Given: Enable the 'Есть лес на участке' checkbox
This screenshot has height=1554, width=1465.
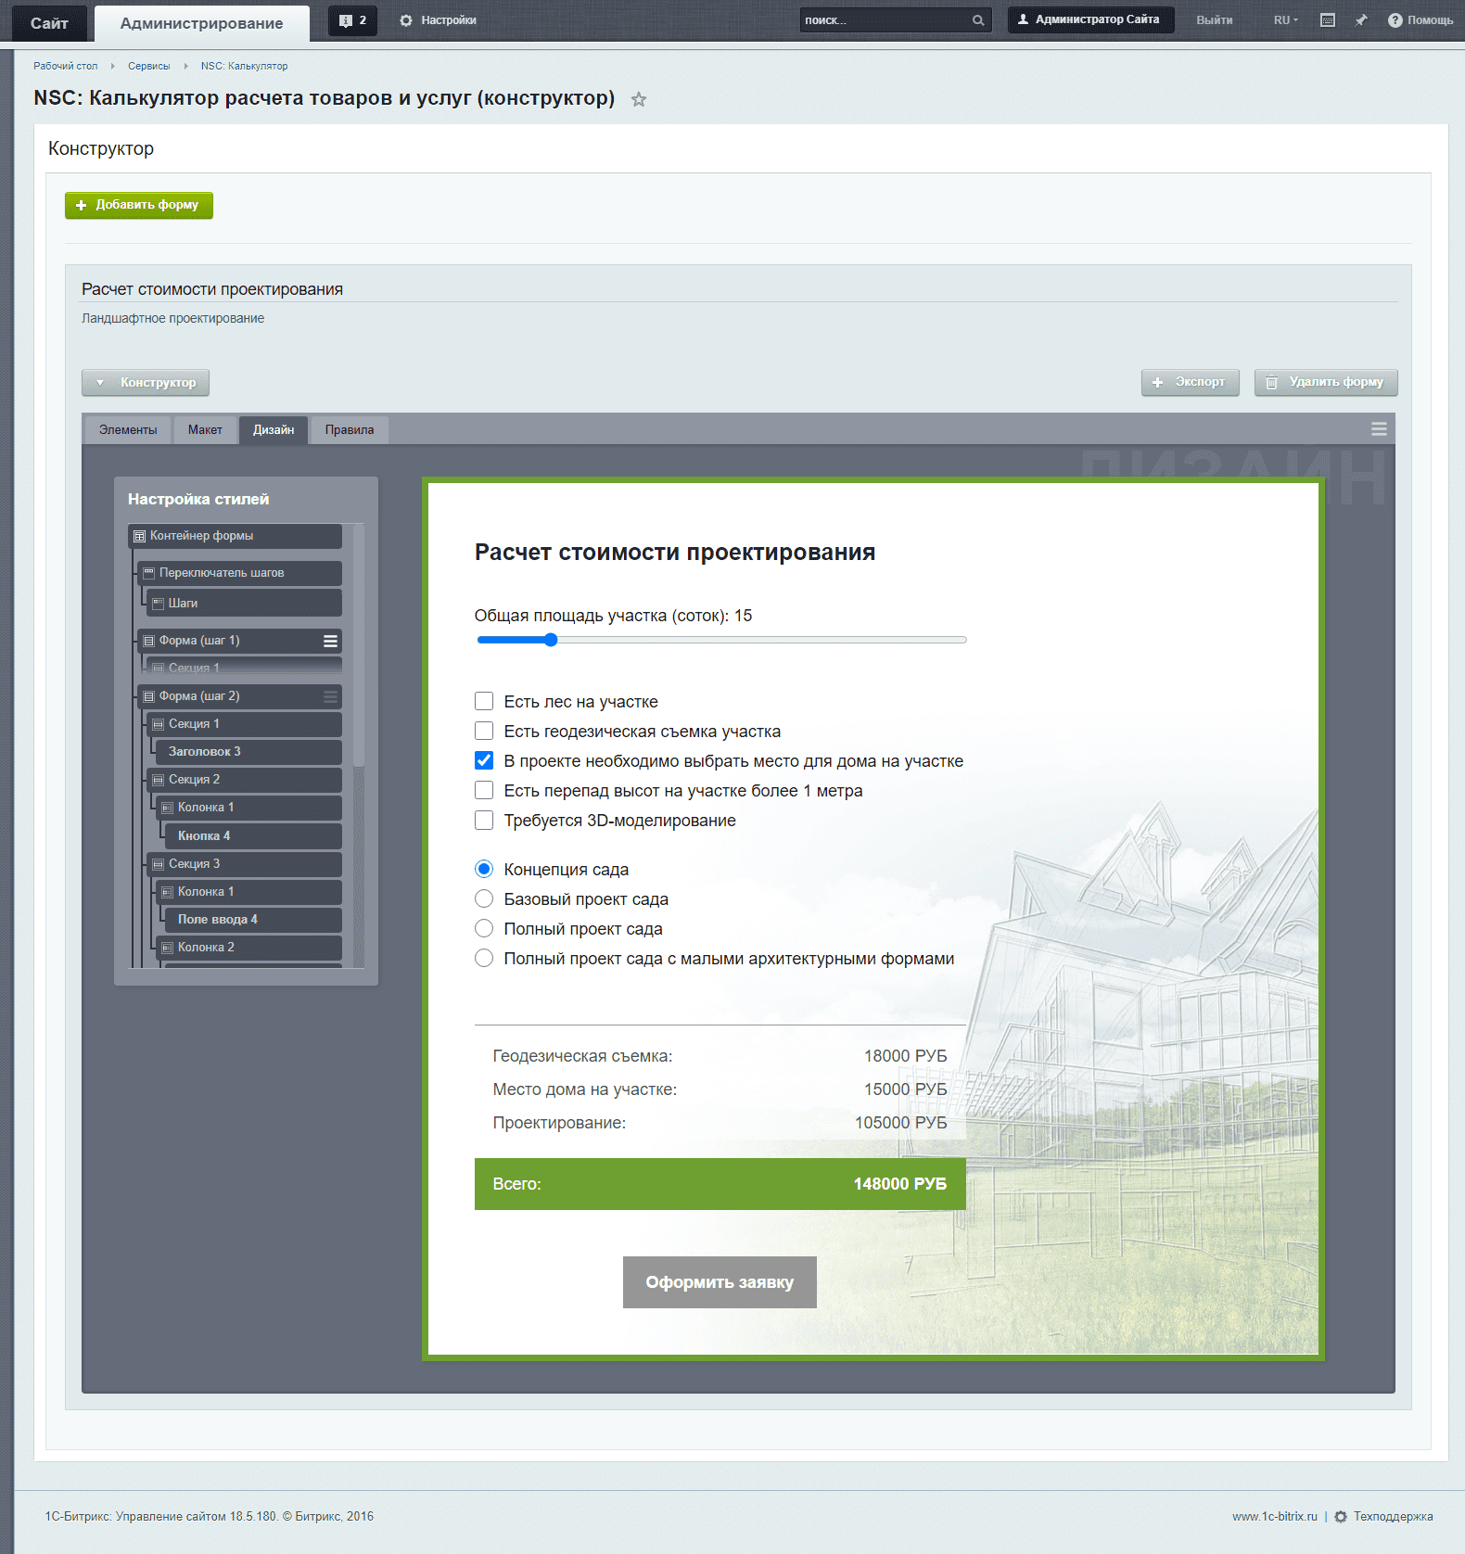Looking at the screenshot, I should tap(484, 702).
